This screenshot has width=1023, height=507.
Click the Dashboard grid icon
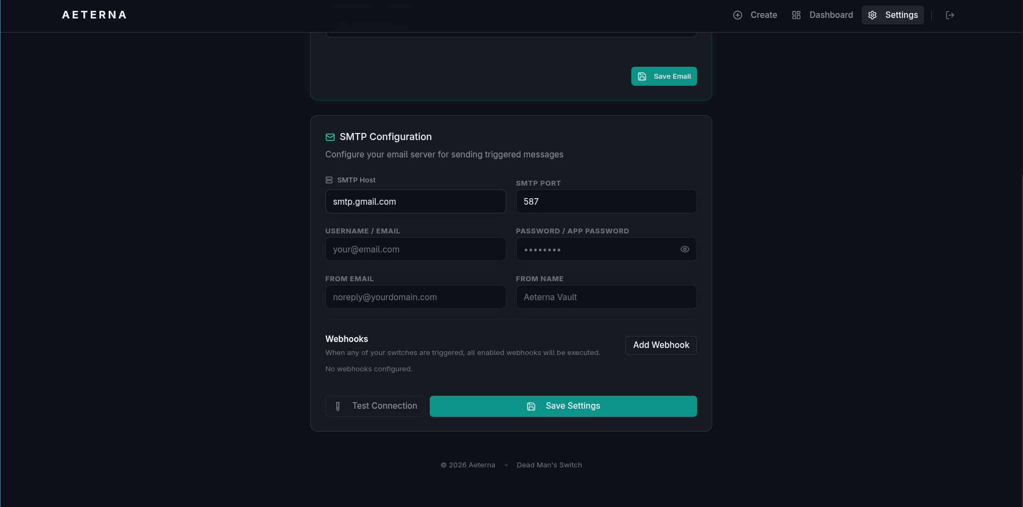tap(796, 15)
